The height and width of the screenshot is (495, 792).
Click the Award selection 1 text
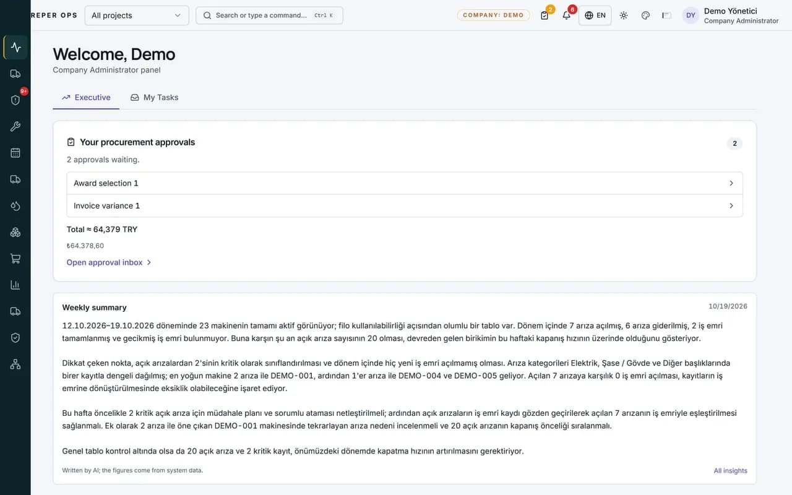coord(106,183)
